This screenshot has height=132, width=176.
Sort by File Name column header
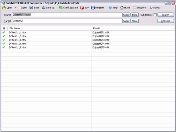tap(49, 28)
